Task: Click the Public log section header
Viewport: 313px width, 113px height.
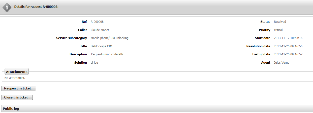Action: pos(11,109)
